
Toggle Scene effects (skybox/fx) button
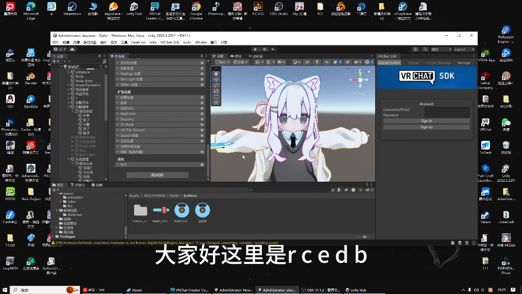(x=336, y=62)
